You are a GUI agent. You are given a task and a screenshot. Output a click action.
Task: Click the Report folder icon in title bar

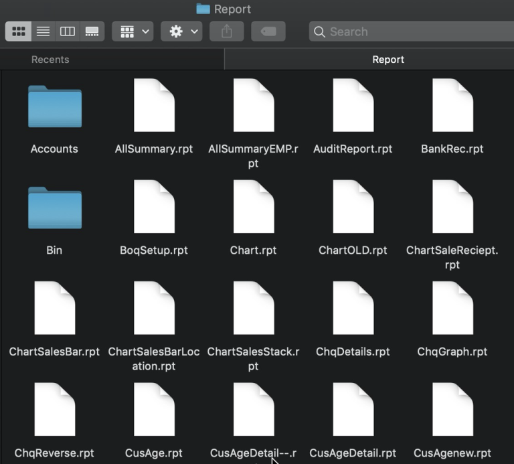tap(203, 9)
